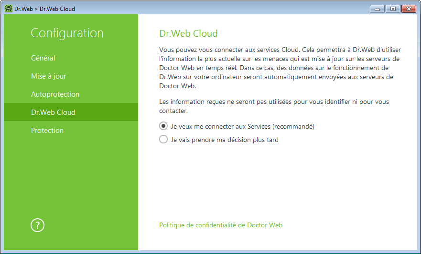Go to Mise à jour settings
The width and height of the screenshot is (421, 254).
[48, 76]
